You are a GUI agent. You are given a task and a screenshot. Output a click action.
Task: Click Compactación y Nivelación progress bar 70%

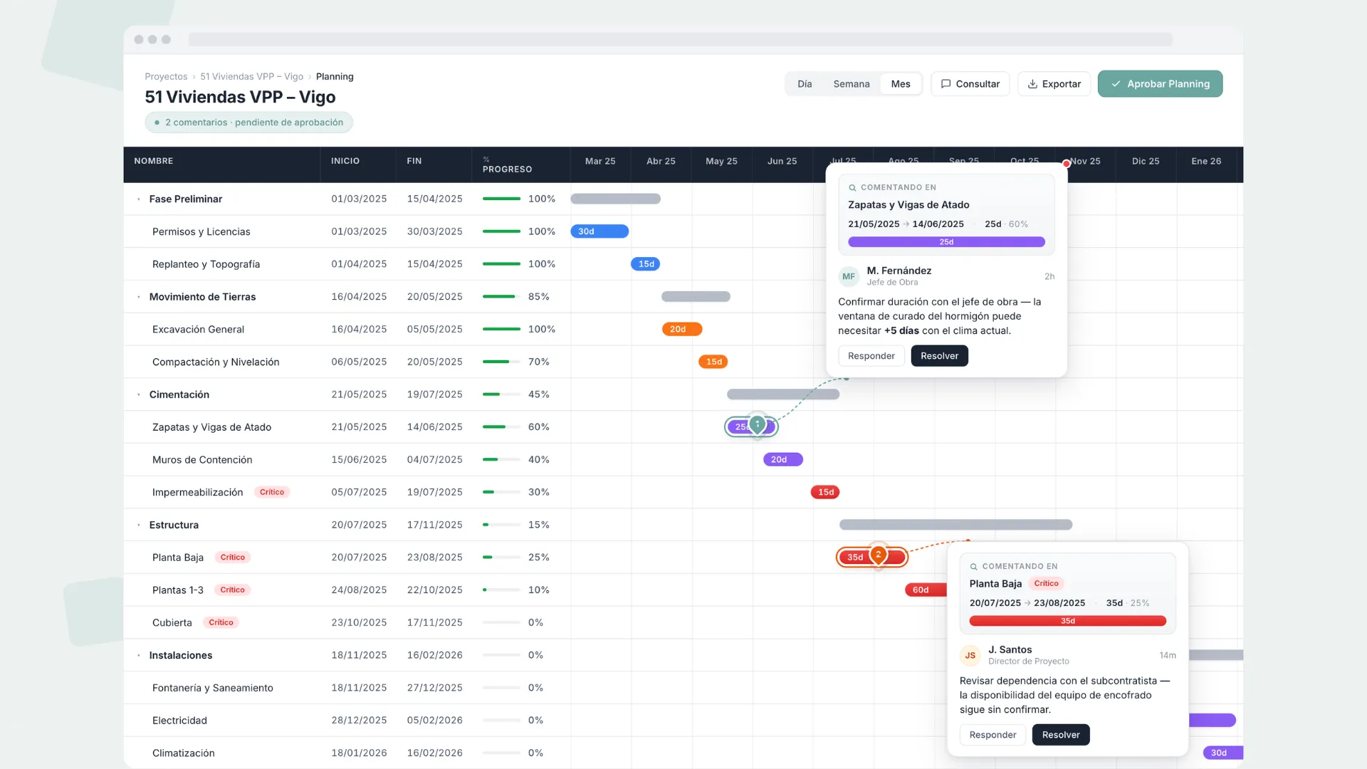501,362
